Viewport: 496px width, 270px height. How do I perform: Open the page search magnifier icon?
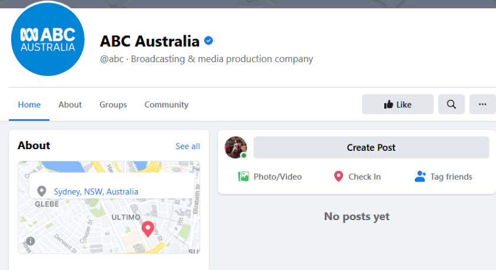pos(451,104)
